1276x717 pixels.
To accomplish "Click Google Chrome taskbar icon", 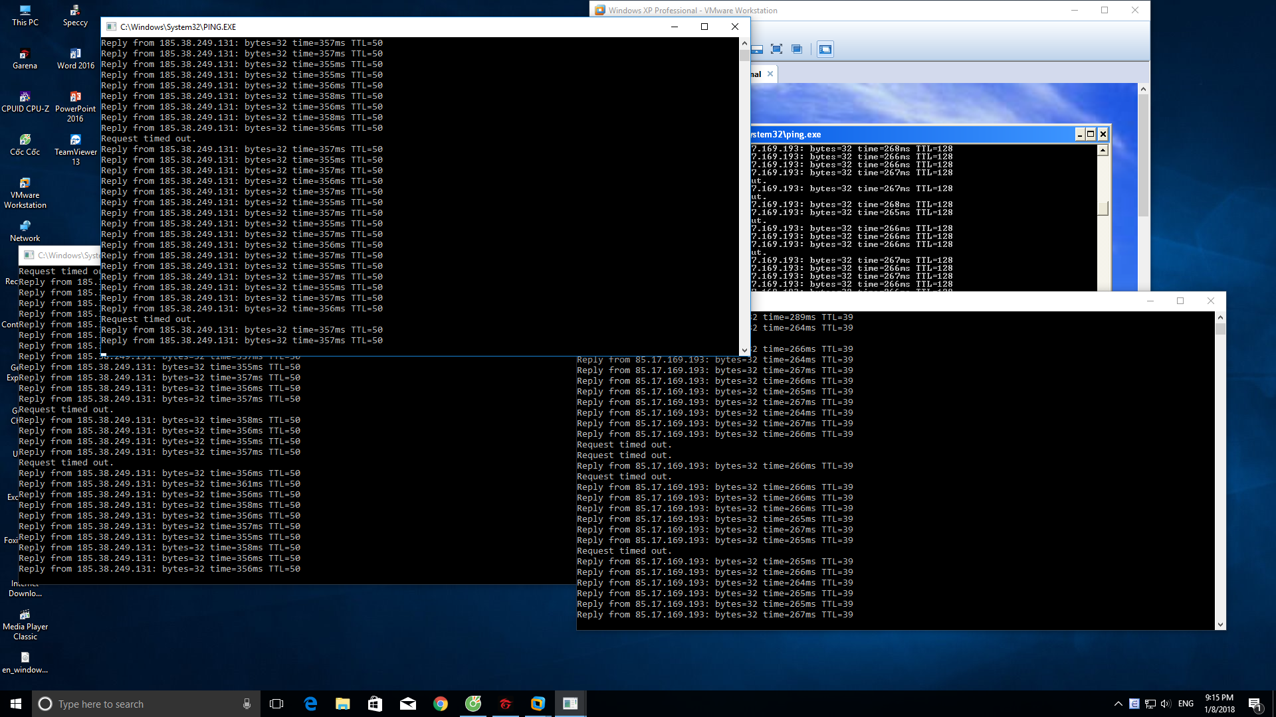I will pyautogui.click(x=441, y=704).
